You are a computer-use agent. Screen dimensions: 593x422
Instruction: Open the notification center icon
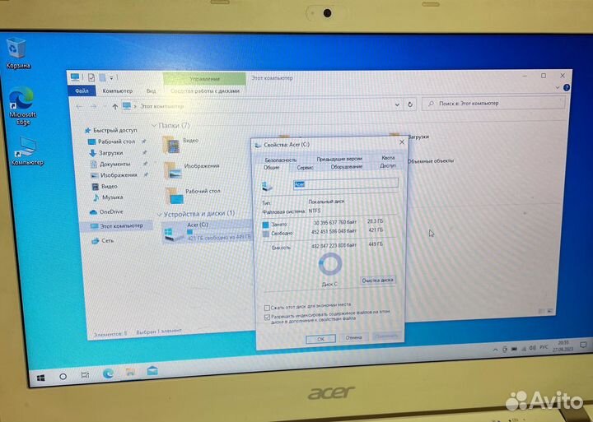583,345
